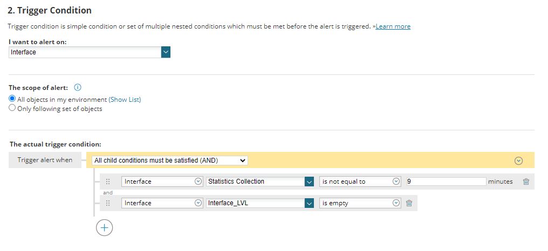Click the scope of alert info icon
The image size is (548, 251).
click(77, 87)
